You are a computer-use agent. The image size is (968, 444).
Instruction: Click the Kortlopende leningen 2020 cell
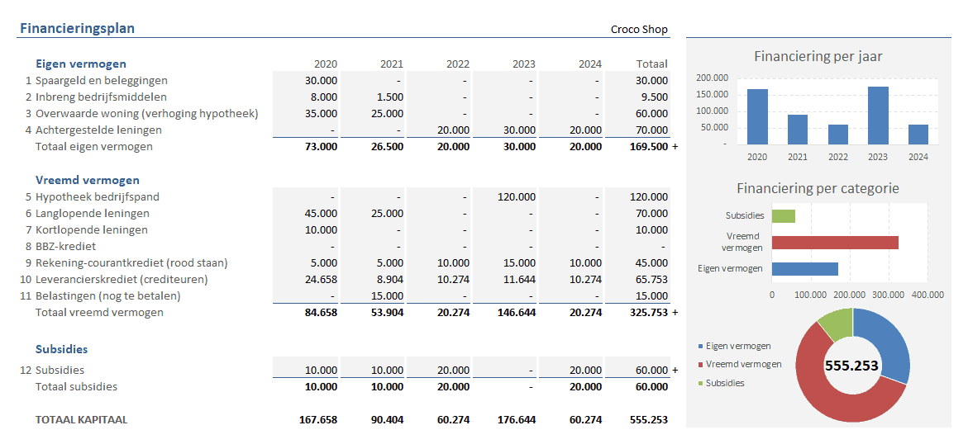tap(307, 229)
